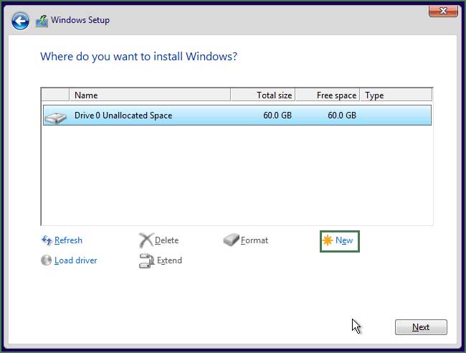
Task: Click the Extend partition icon
Action: click(146, 261)
